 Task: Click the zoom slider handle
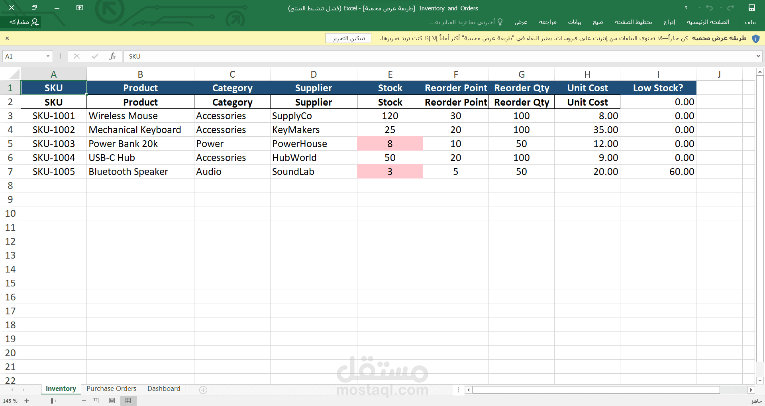point(52,401)
